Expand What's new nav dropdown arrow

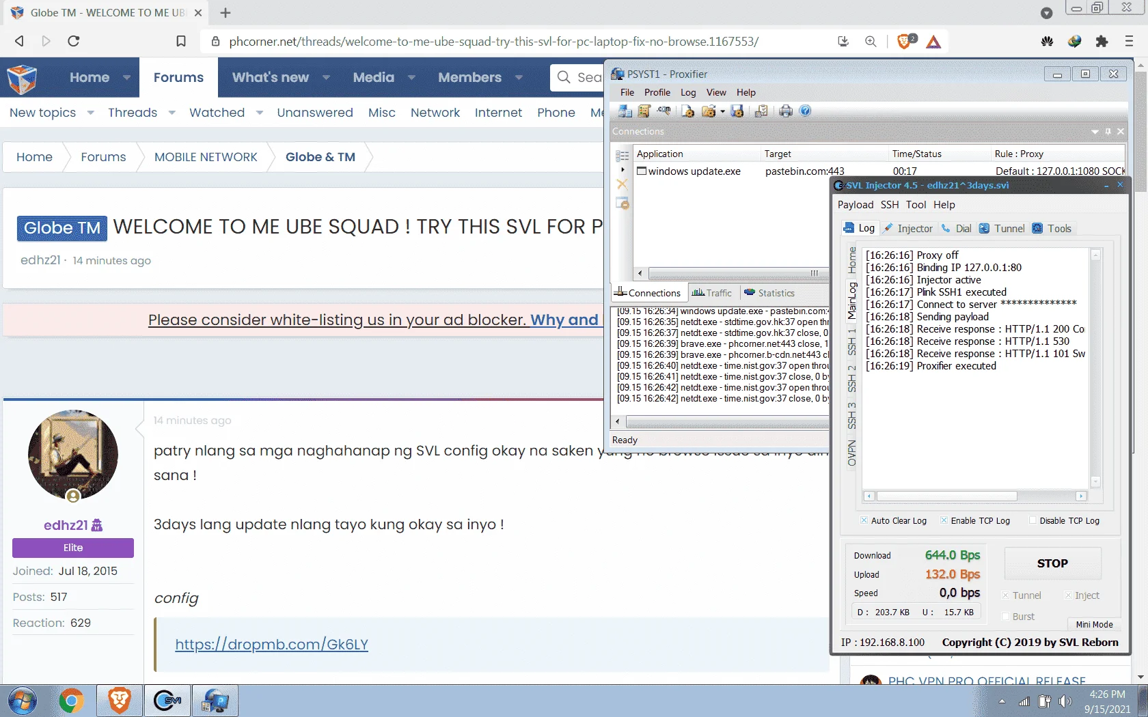[x=326, y=78]
